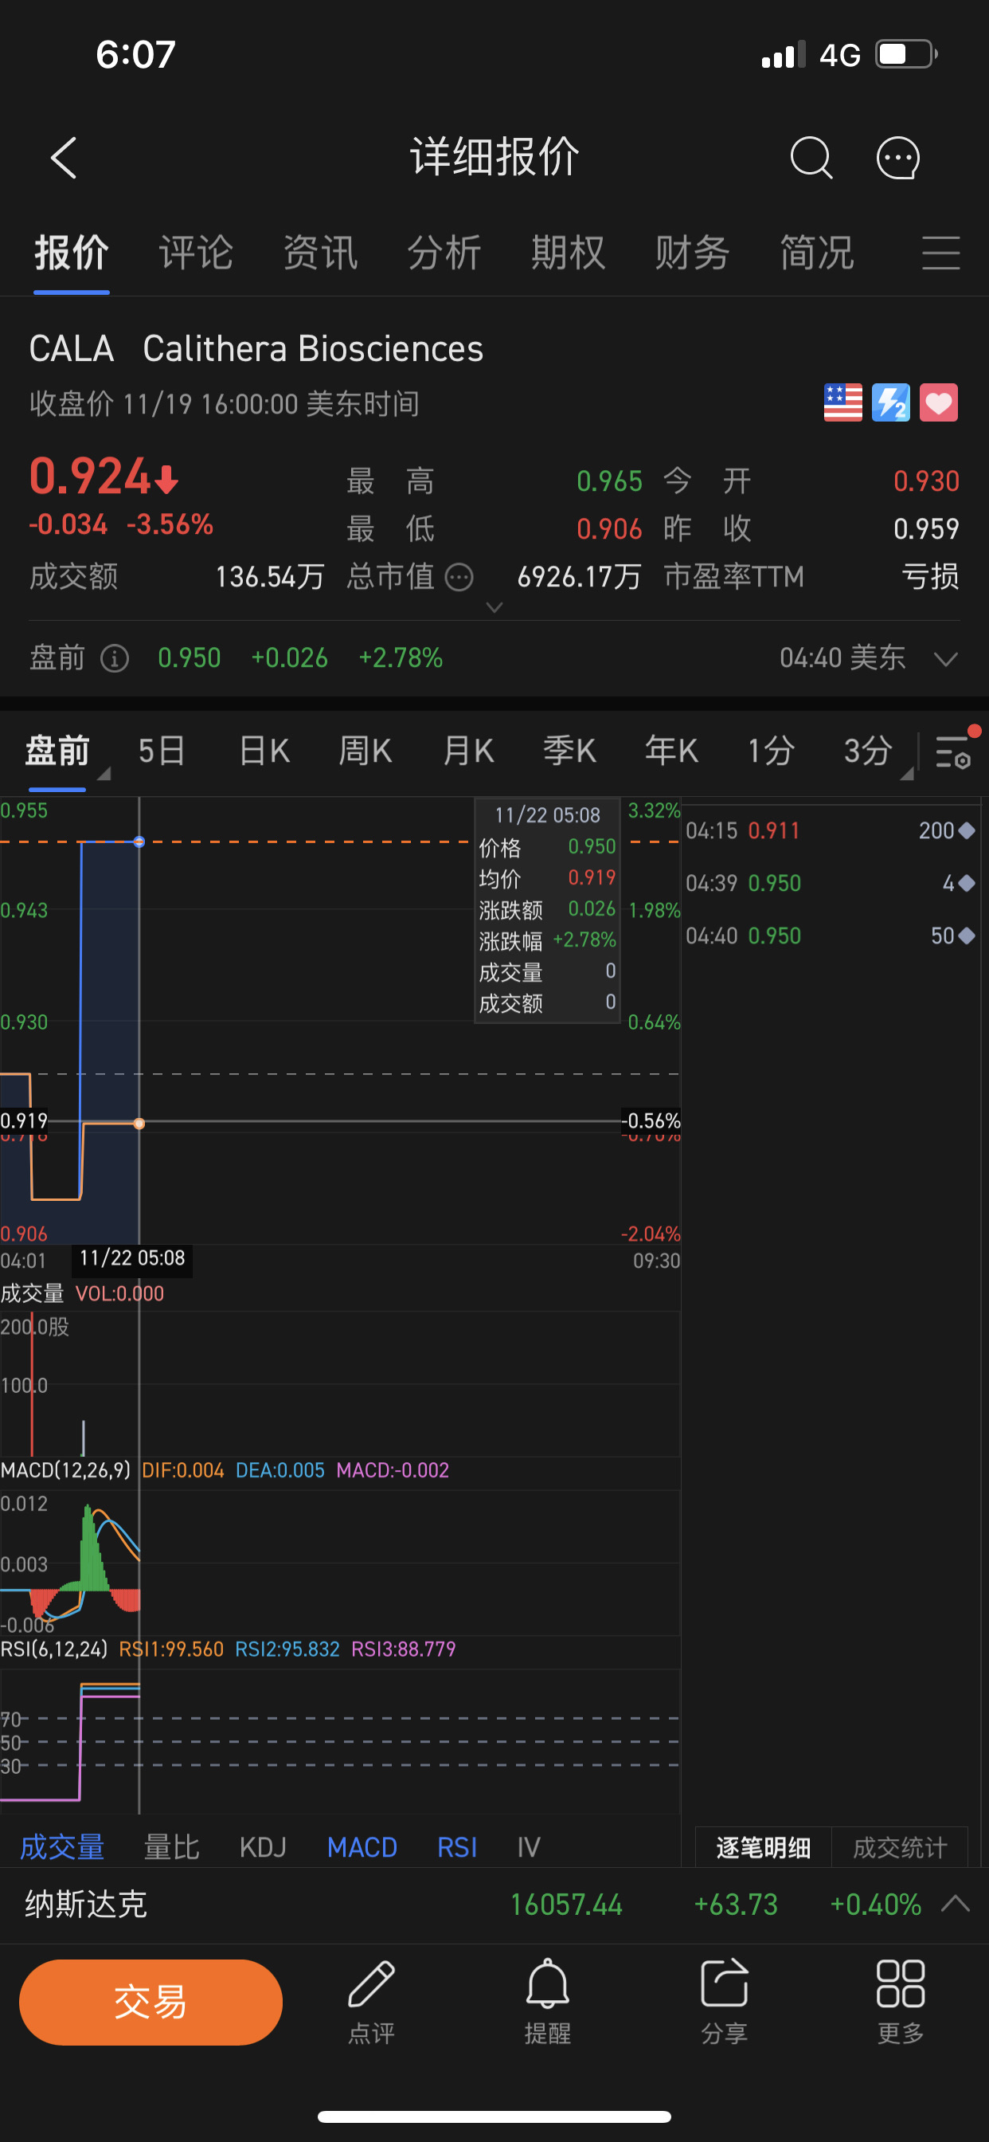
Task: Open search with magnifier icon
Action: (811, 158)
